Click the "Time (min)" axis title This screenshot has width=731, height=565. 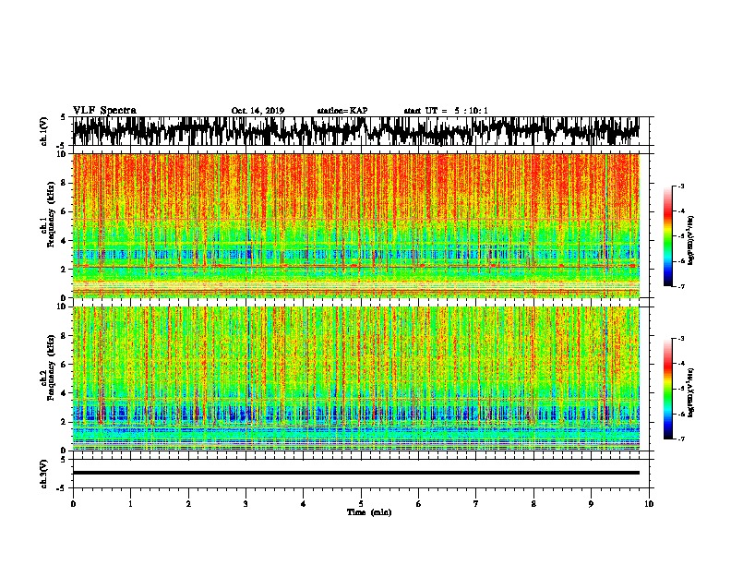point(369,512)
